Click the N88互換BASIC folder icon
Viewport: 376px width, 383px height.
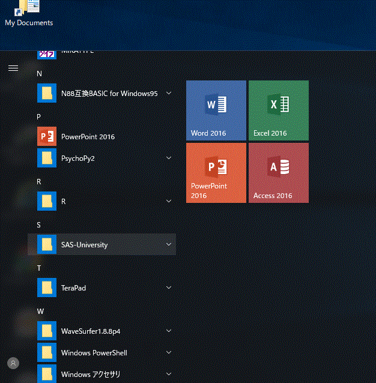point(47,93)
